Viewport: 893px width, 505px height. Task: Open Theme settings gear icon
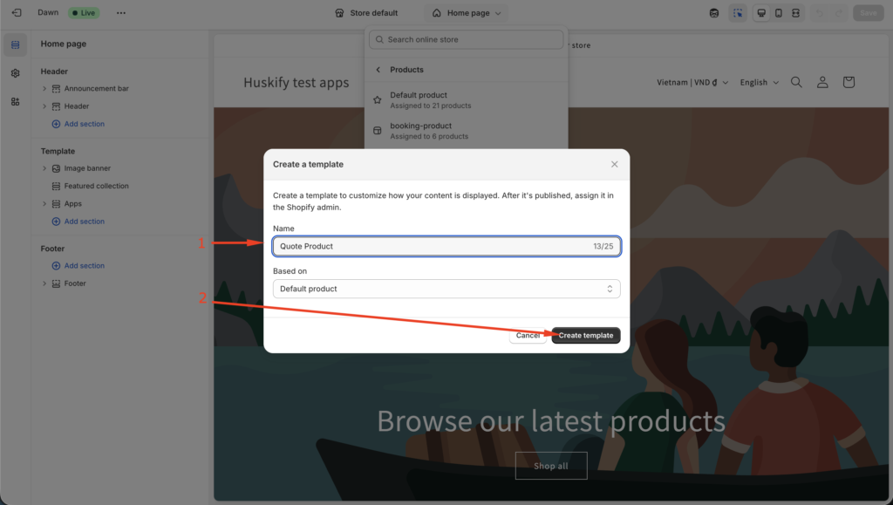point(15,73)
